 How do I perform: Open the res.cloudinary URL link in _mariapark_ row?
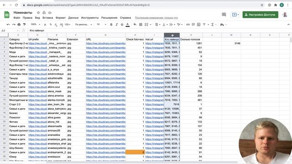click(x=106, y=52)
